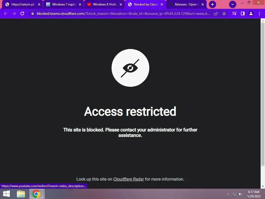Open the Chrome profile icon
265x199 pixels.
click(251, 13)
